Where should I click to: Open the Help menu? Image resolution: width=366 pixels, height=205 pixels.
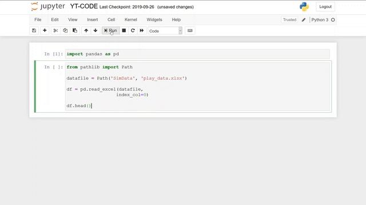176,20
